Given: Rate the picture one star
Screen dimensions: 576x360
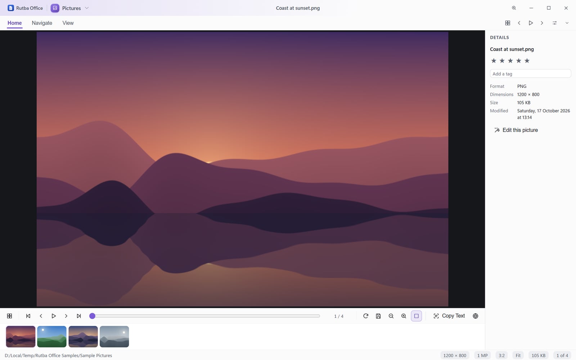Looking at the screenshot, I should [x=494, y=61].
